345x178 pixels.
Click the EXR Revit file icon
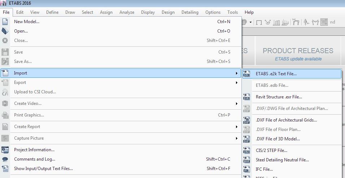click(246, 97)
